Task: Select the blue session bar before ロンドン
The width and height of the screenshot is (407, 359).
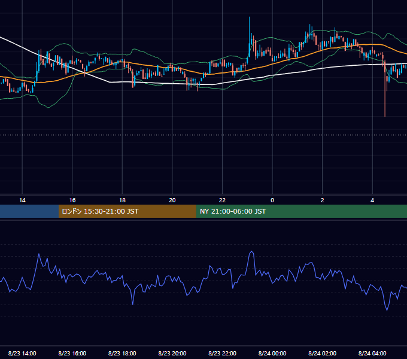Action: [x=29, y=211]
